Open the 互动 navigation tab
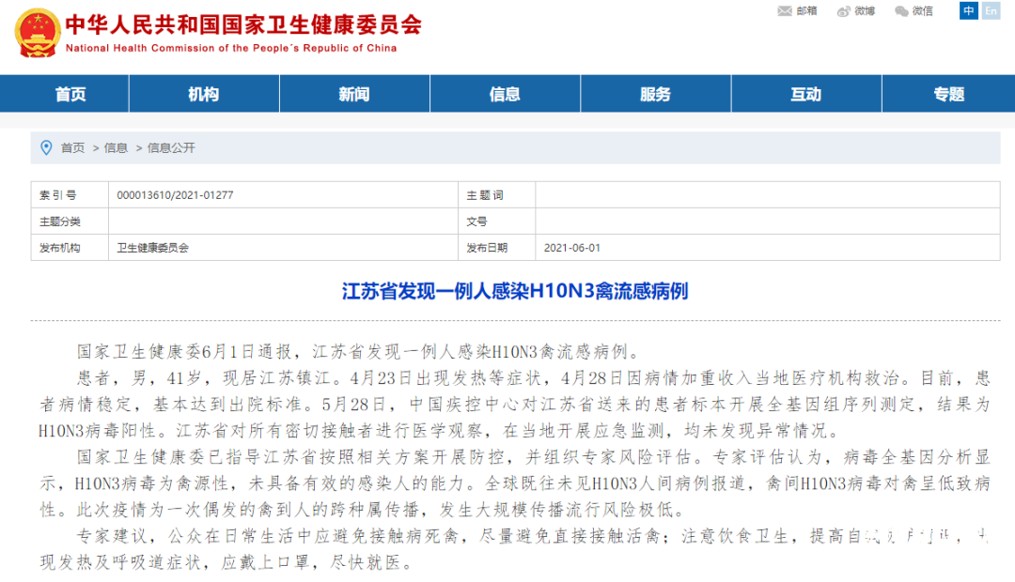The height and width of the screenshot is (582, 1015). [x=806, y=94]
